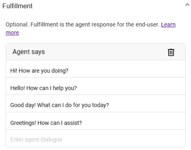The image size is (191, 150).
Task: Click 'end-user.' in the description text
Action: click(x=147, y=25)
